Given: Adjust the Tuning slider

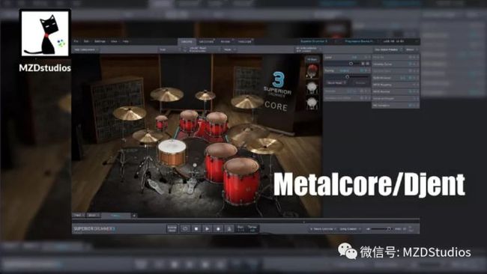Looking at the screenshot, I should [347, 76].
